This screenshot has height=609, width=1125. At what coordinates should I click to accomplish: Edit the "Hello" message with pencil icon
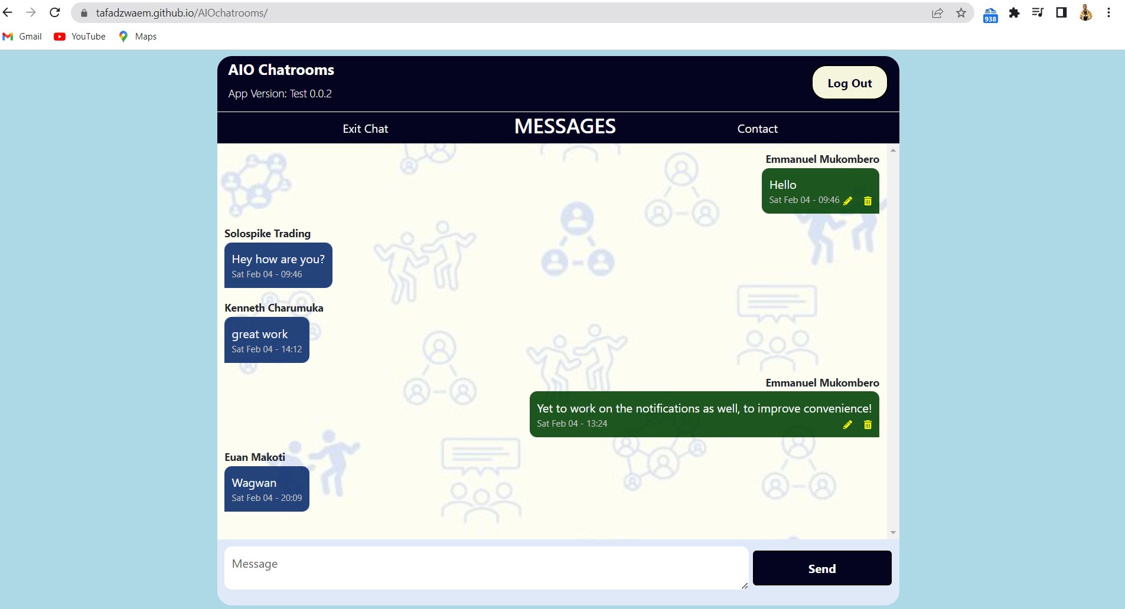click(848, 201)
